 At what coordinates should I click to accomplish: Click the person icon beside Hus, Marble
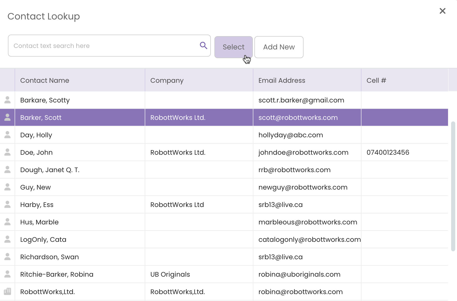pos(7,222)
